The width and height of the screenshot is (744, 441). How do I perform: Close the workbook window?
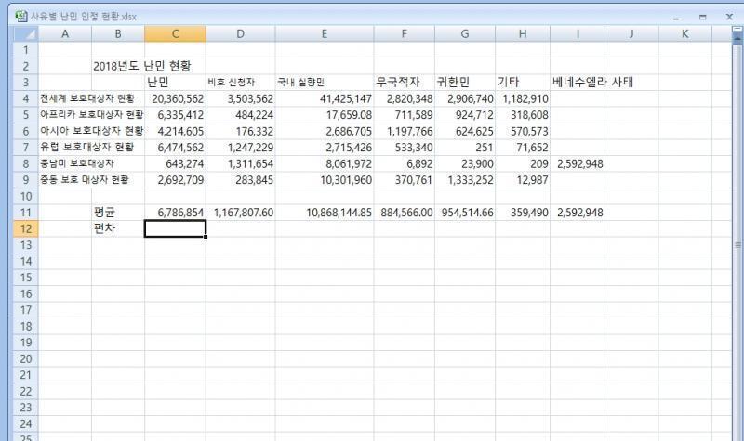pyautogui.click(x=729, y=17)
